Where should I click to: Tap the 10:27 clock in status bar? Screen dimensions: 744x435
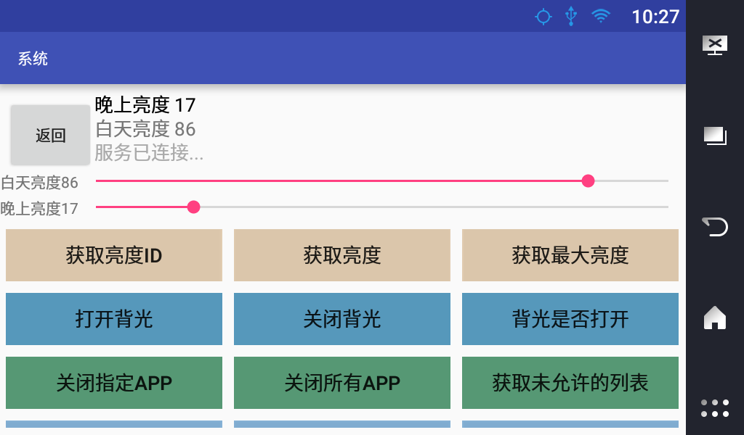coord(655,17)
